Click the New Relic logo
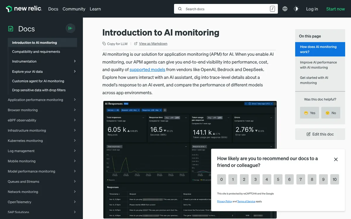The width and height of the screenshot is (351, 219). pos(24,9)
